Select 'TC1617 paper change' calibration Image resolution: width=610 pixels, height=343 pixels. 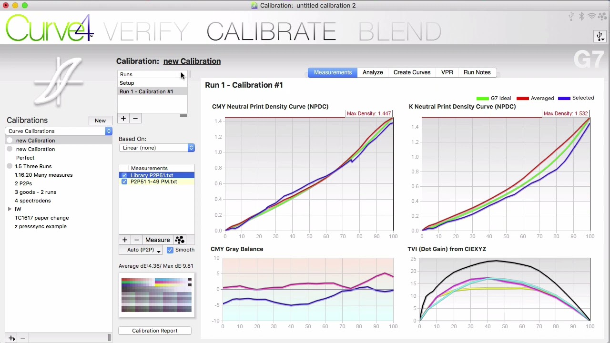[41, 218]
